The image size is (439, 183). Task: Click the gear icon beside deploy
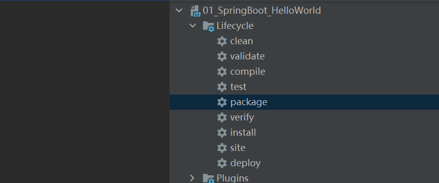(x=222, y=163)
